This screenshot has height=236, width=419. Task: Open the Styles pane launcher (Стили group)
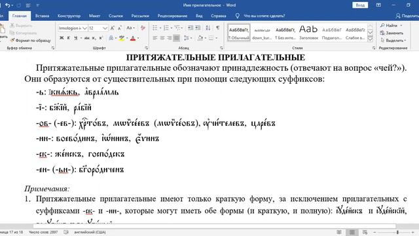[x=373, y=48]
